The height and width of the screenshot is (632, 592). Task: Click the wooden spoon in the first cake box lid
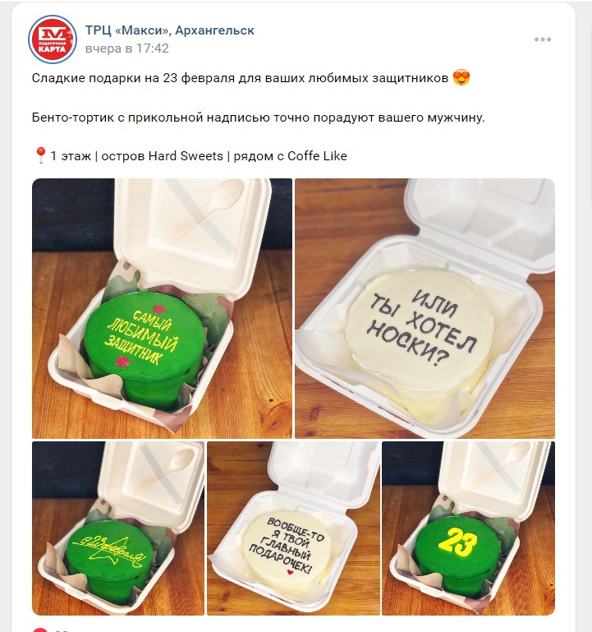(205, 210)
